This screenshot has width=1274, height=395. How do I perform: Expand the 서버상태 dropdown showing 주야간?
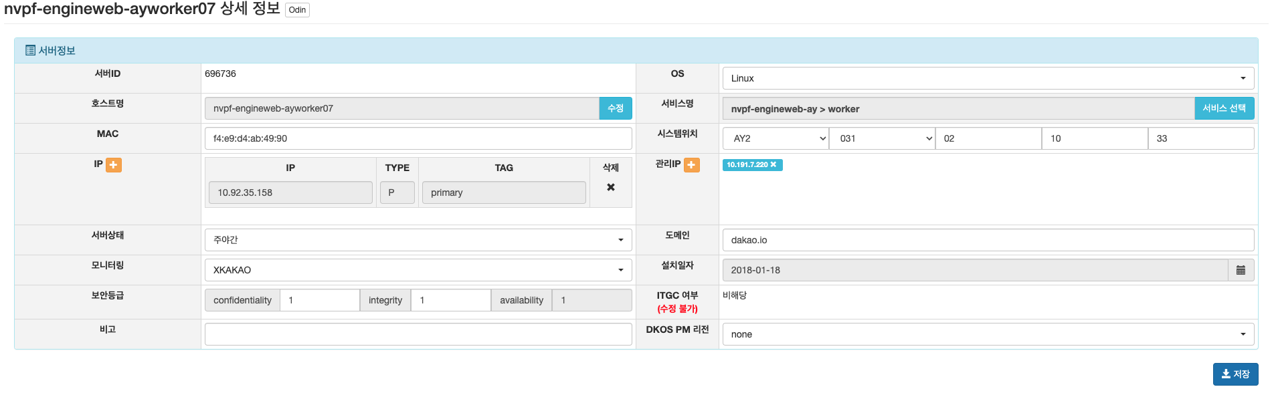(418, 240)
